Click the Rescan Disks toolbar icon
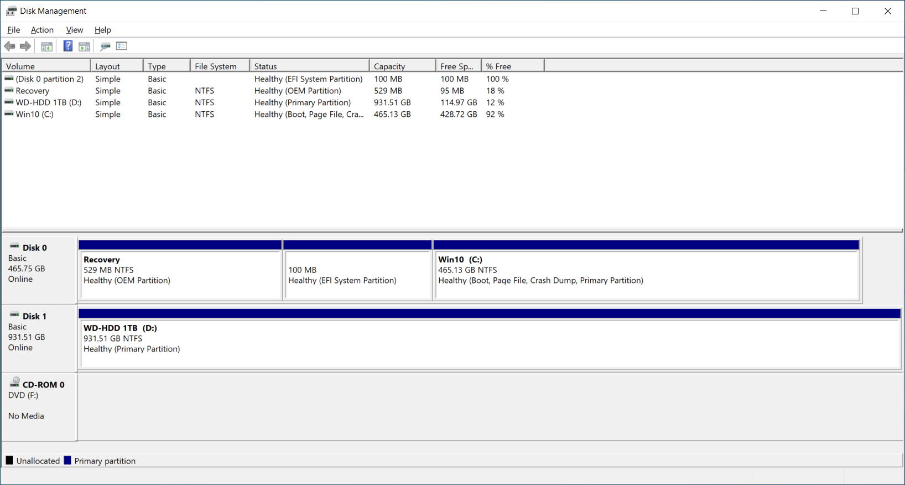 point(105,46)
